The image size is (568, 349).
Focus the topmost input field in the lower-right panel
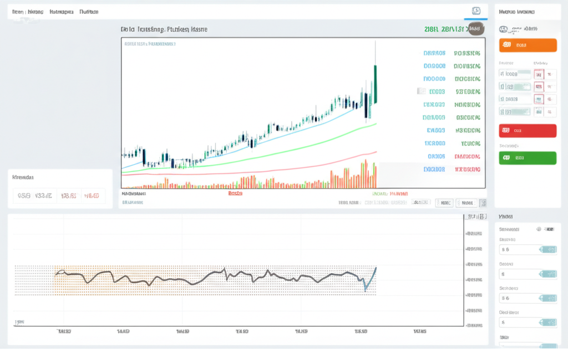[x=528, y=249]
